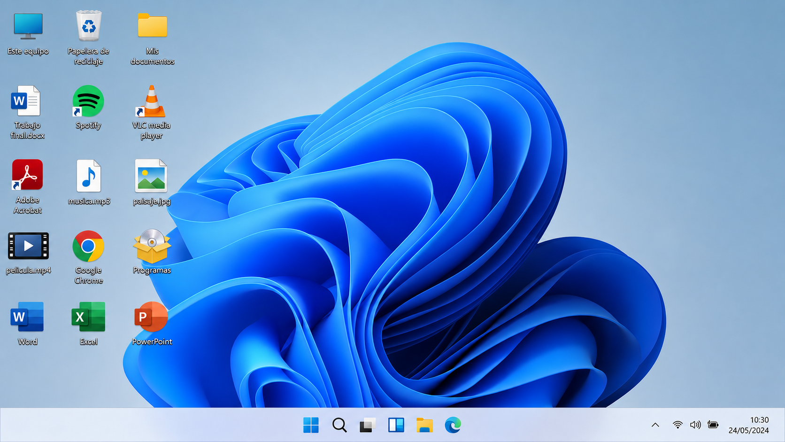Select the Mis documentos folder

click(x=152, y=39)
